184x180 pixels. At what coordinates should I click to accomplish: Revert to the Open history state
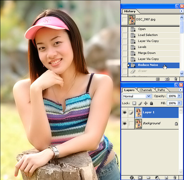(x=154, y=29)
